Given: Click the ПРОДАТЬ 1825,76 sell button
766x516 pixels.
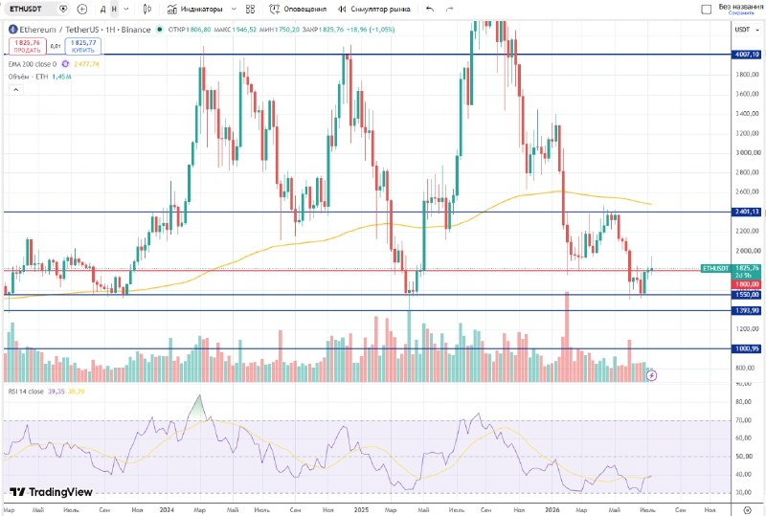Looking at the screenshot, I should (x=28, y=46).
